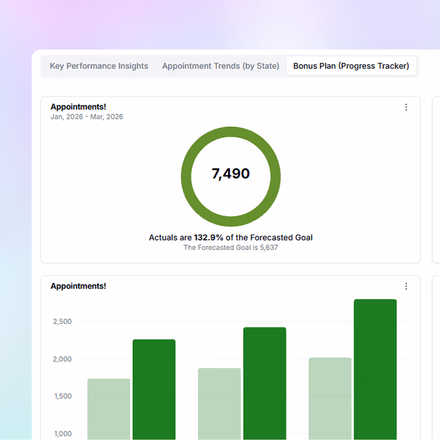
Task: Switch to Key Performance Insights tab
Action: coord(99,66)
